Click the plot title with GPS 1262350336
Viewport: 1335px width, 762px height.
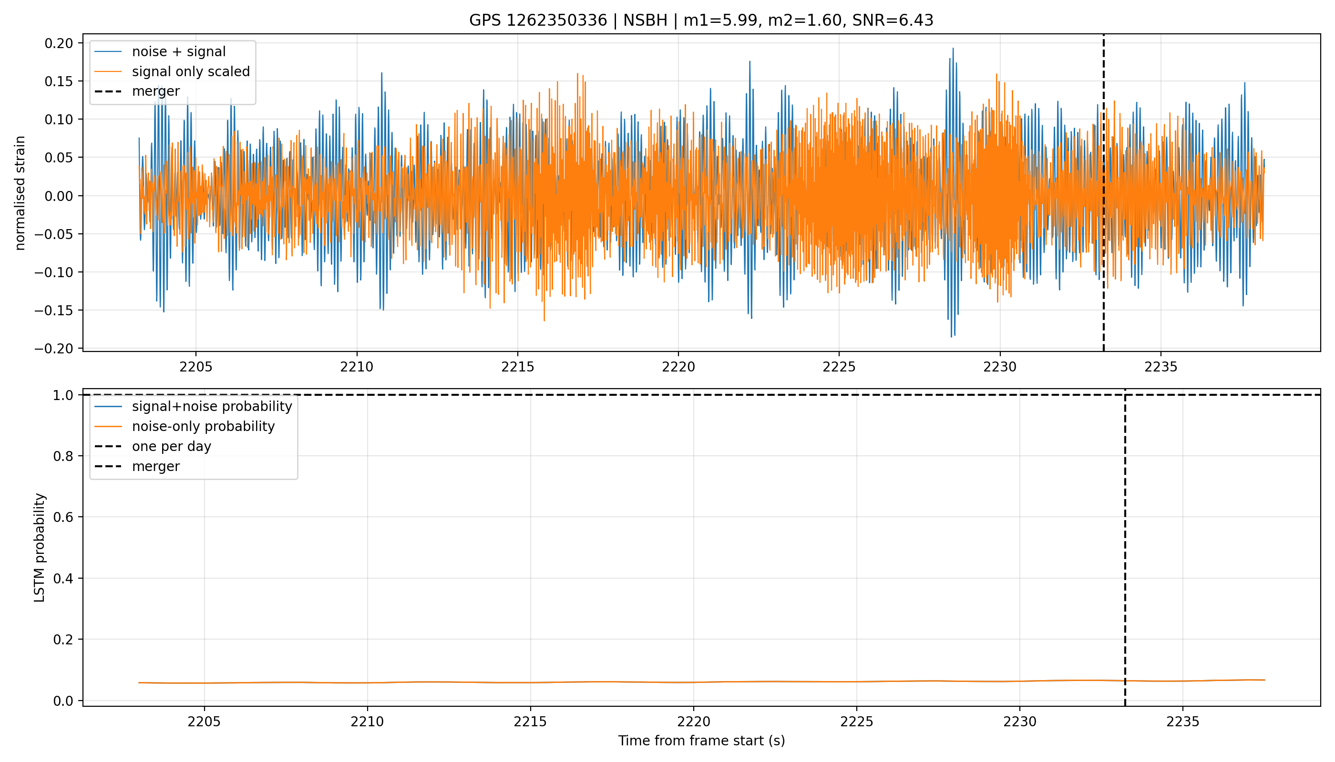(701, 20)
